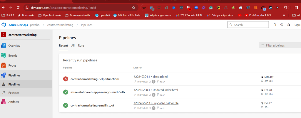Click the 18s duration text
301x118 pixels.
click(x=266, y=107)
